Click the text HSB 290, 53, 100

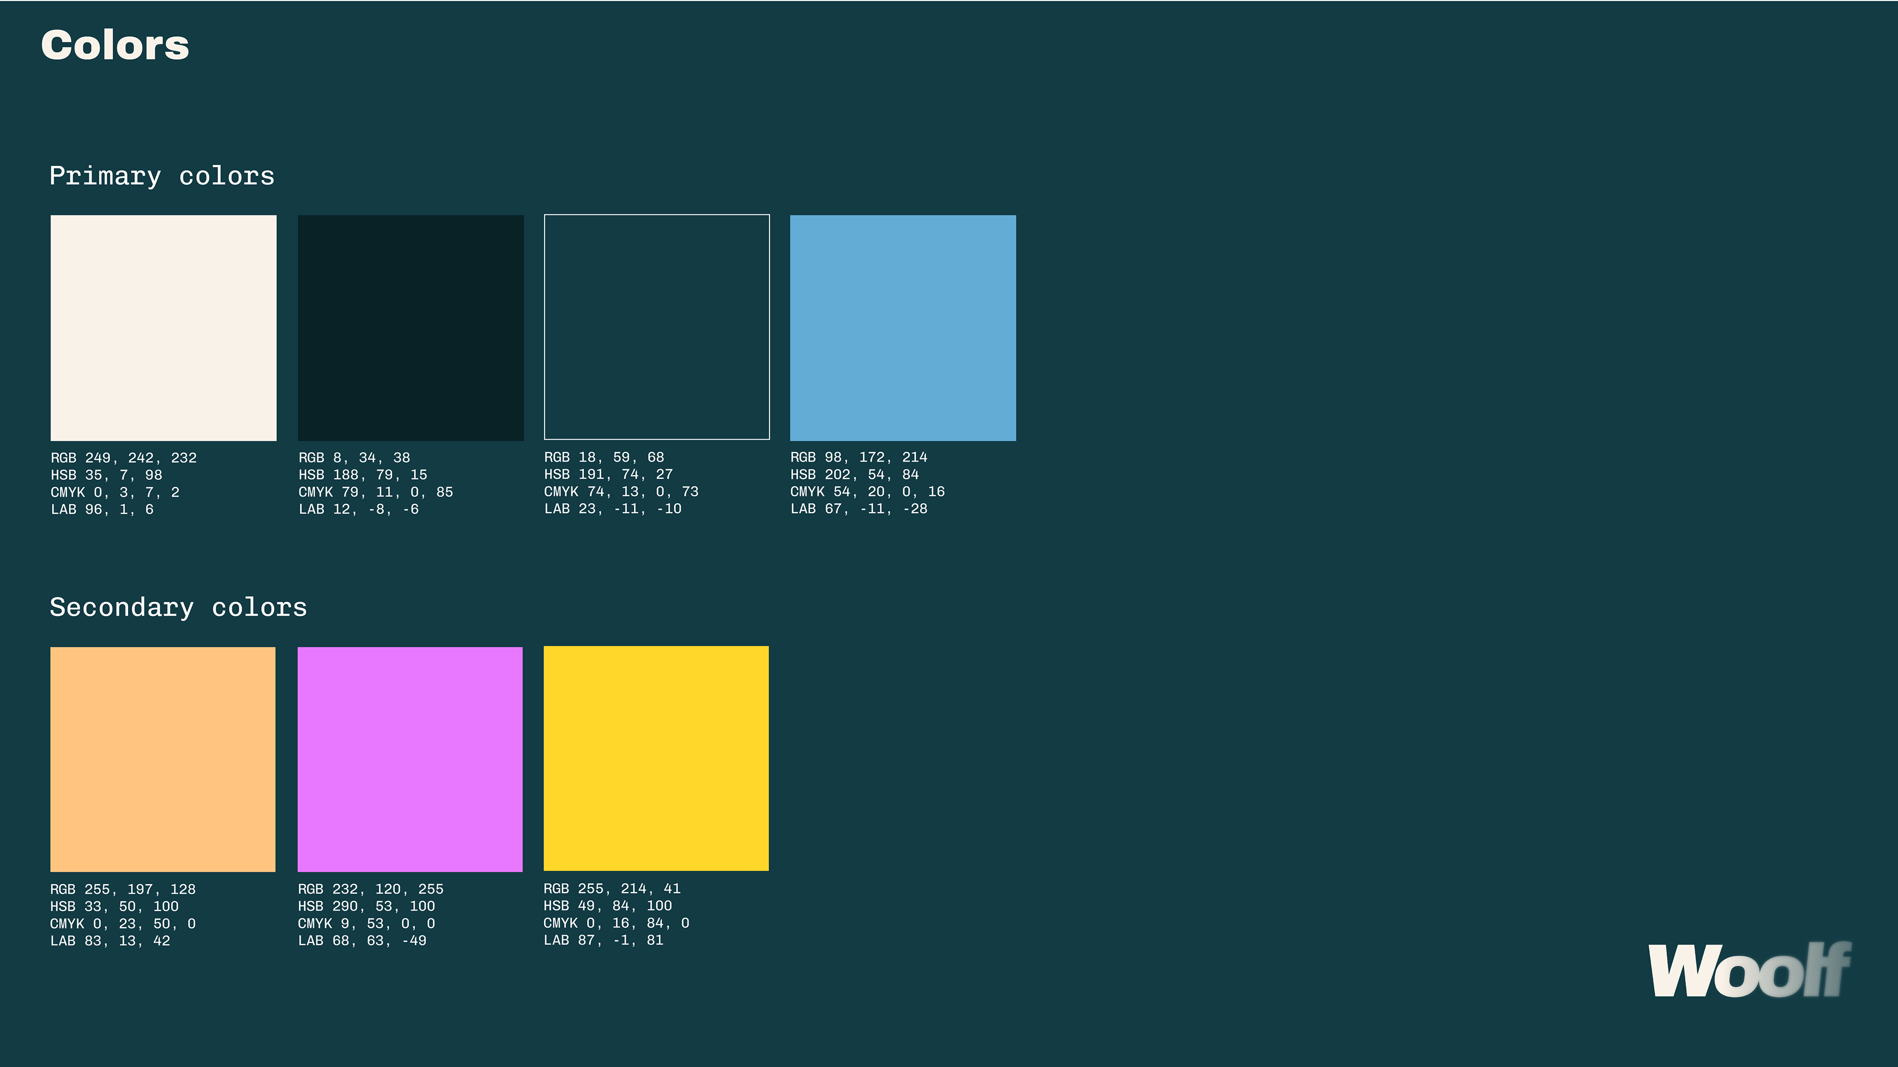pyautogui.click(x=366, y=906)
